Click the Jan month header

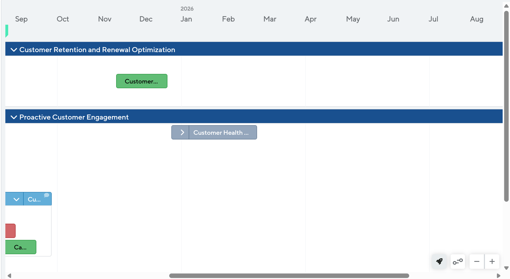tap(186, 19)
